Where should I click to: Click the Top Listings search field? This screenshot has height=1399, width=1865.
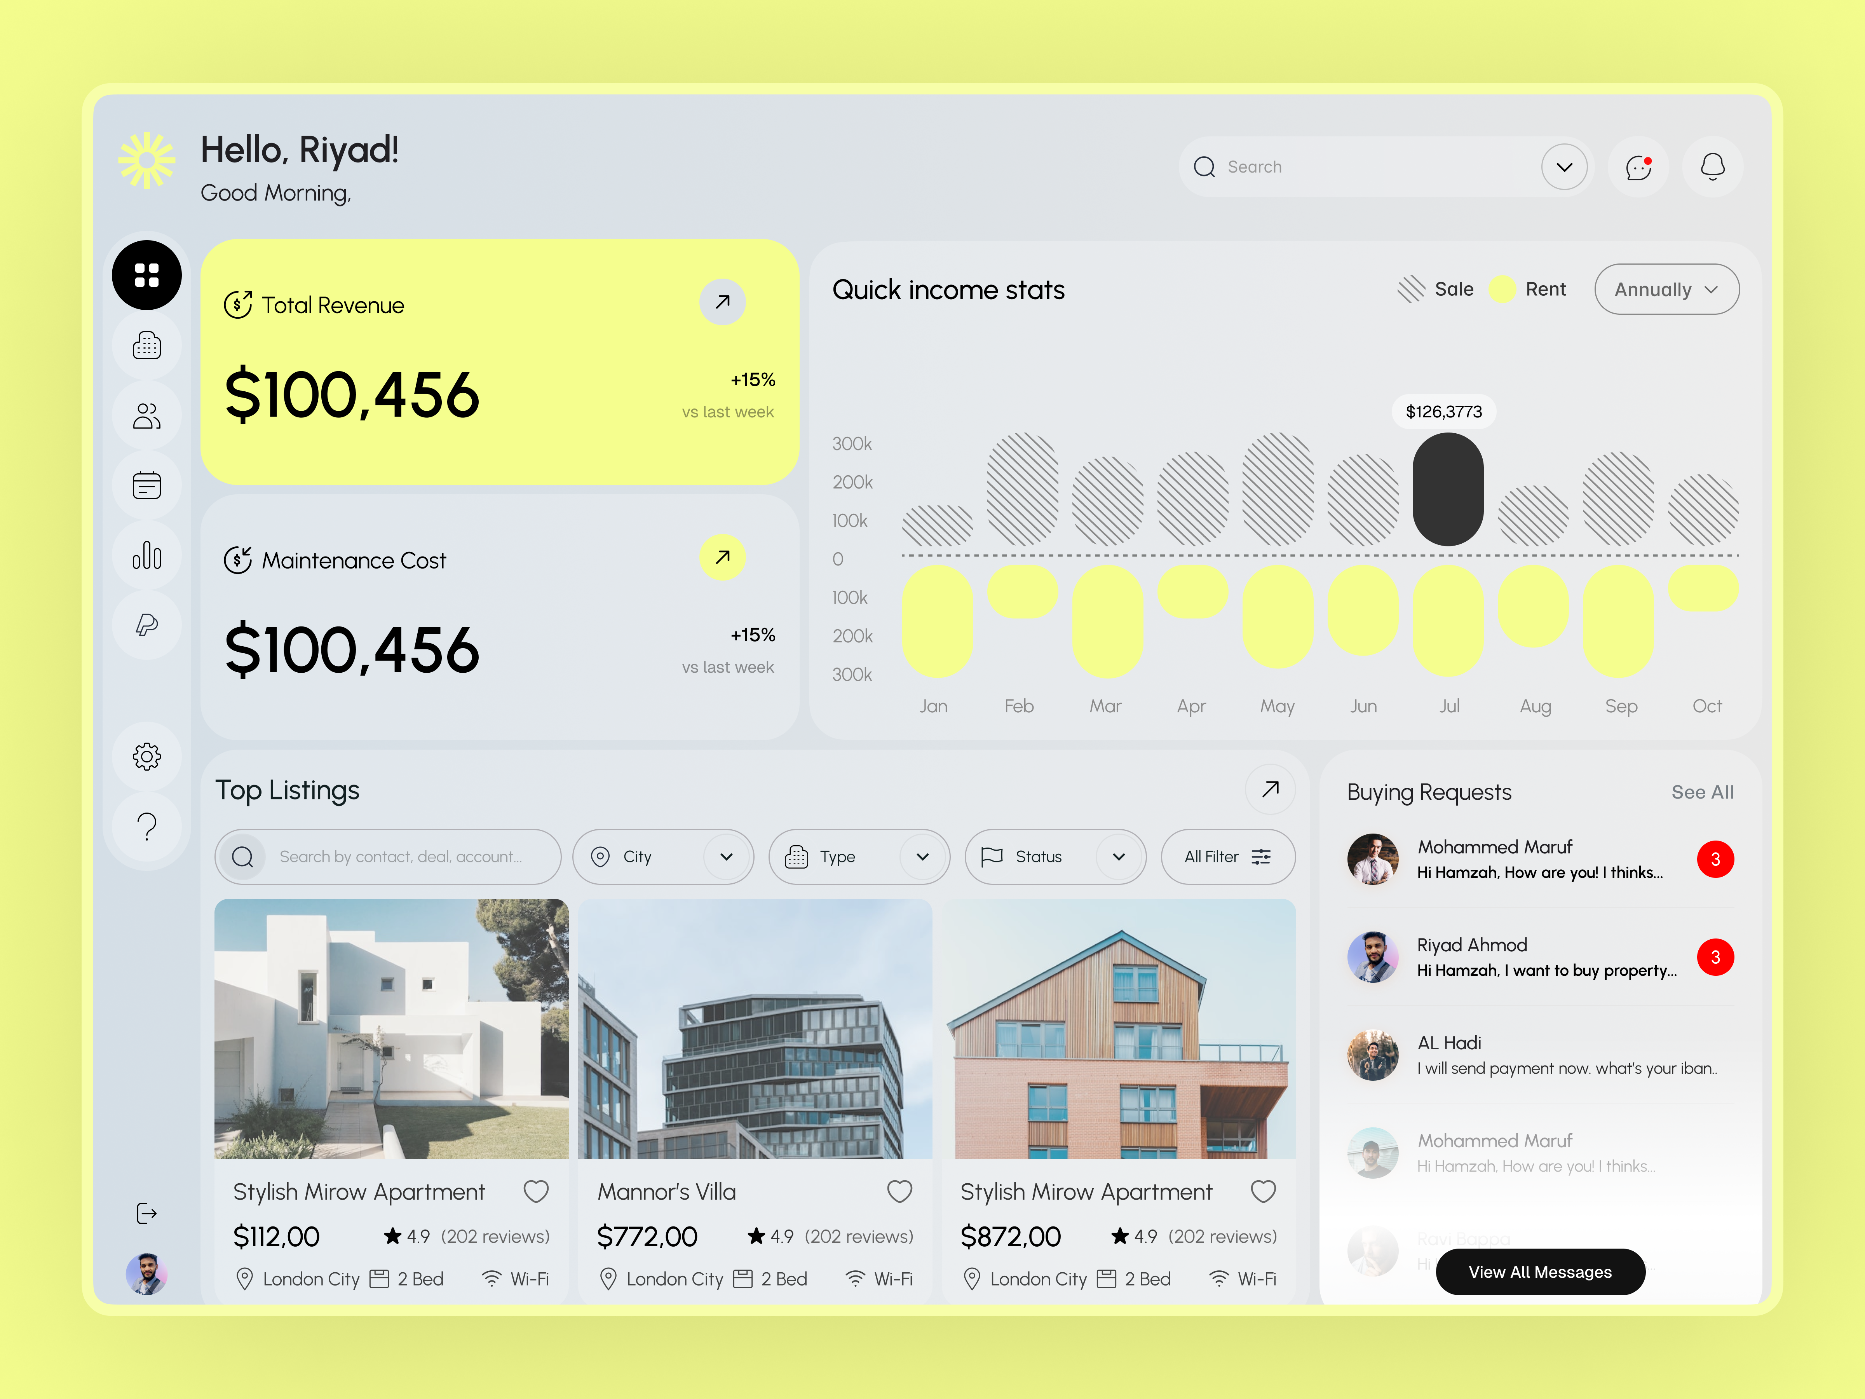[388, 857]
